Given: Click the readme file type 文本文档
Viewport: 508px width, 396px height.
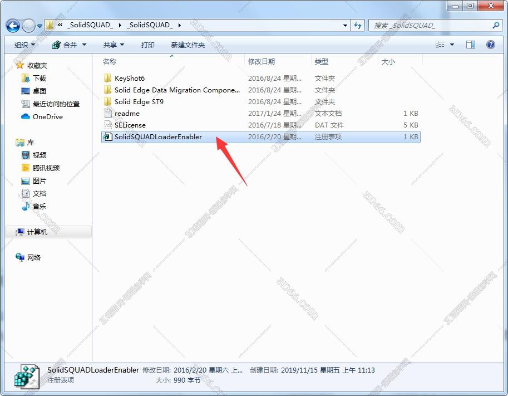Looking at the screenshot, I should pos(328,113).
